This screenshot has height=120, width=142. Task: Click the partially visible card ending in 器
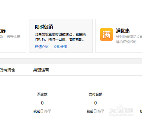(x=13, y=36)
